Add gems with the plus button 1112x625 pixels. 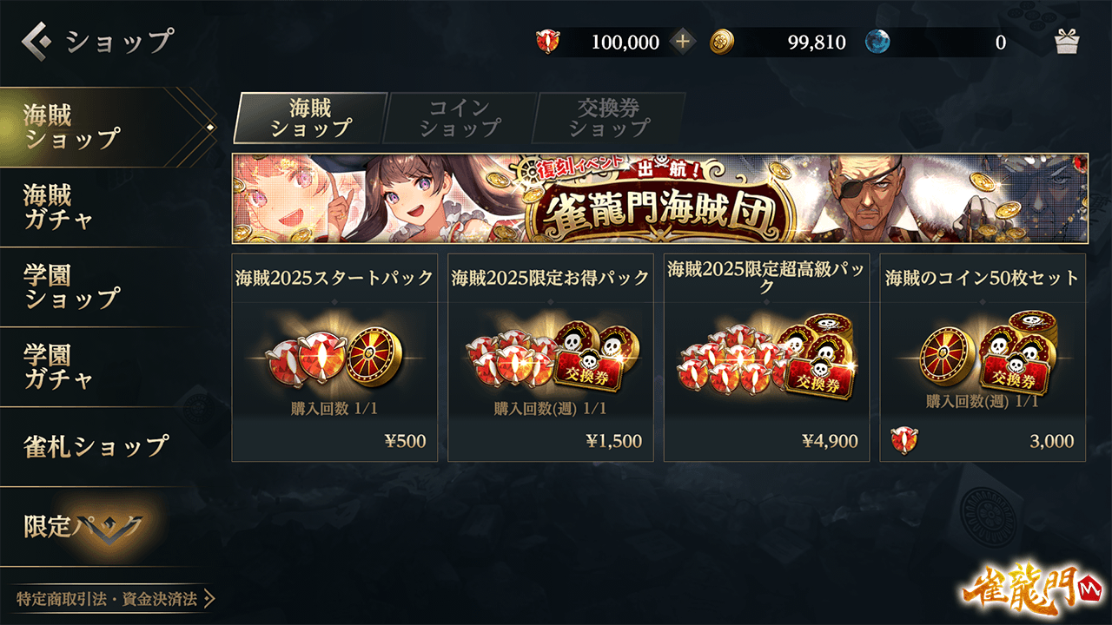(683, 42)
